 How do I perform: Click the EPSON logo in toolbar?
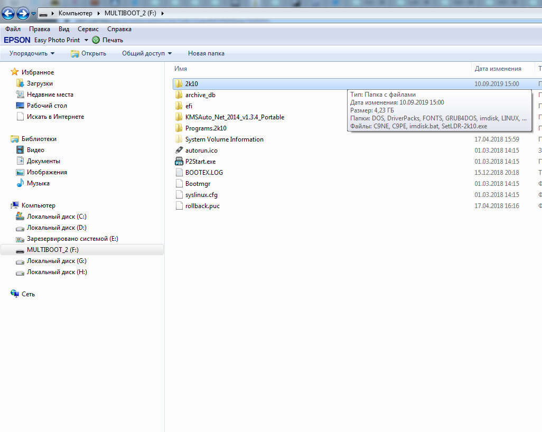click(x=17, y=40)
